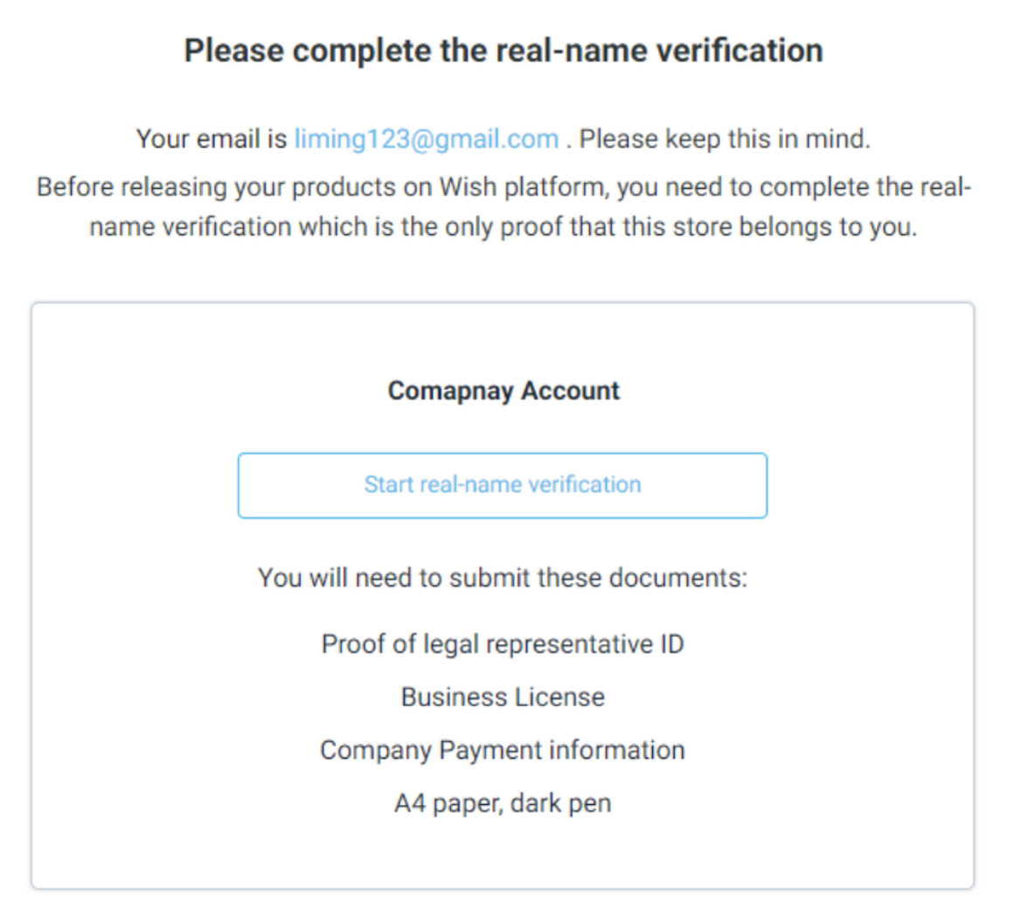The width and height of the screenshot is (1014, 909).
Task: Click the word 'Account' in the card title
Action: [x=570, y=391]
